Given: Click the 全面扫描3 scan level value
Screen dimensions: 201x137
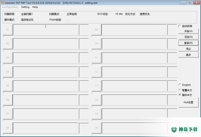Looking at the screenshot, I should 27,14.
